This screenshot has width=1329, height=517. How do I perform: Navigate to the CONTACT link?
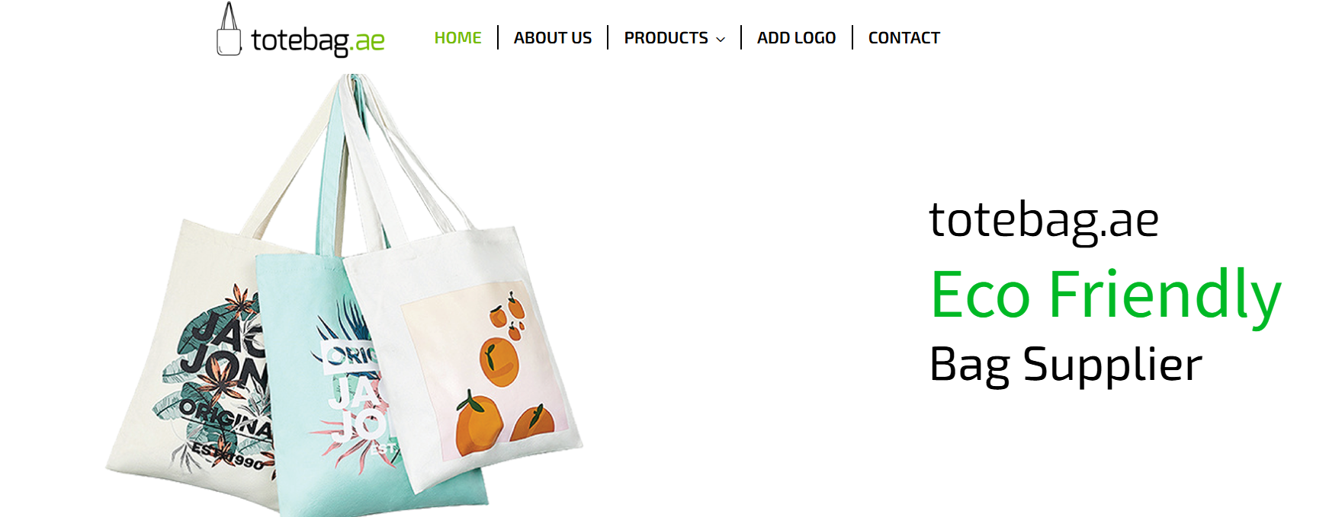click(904, 37)
